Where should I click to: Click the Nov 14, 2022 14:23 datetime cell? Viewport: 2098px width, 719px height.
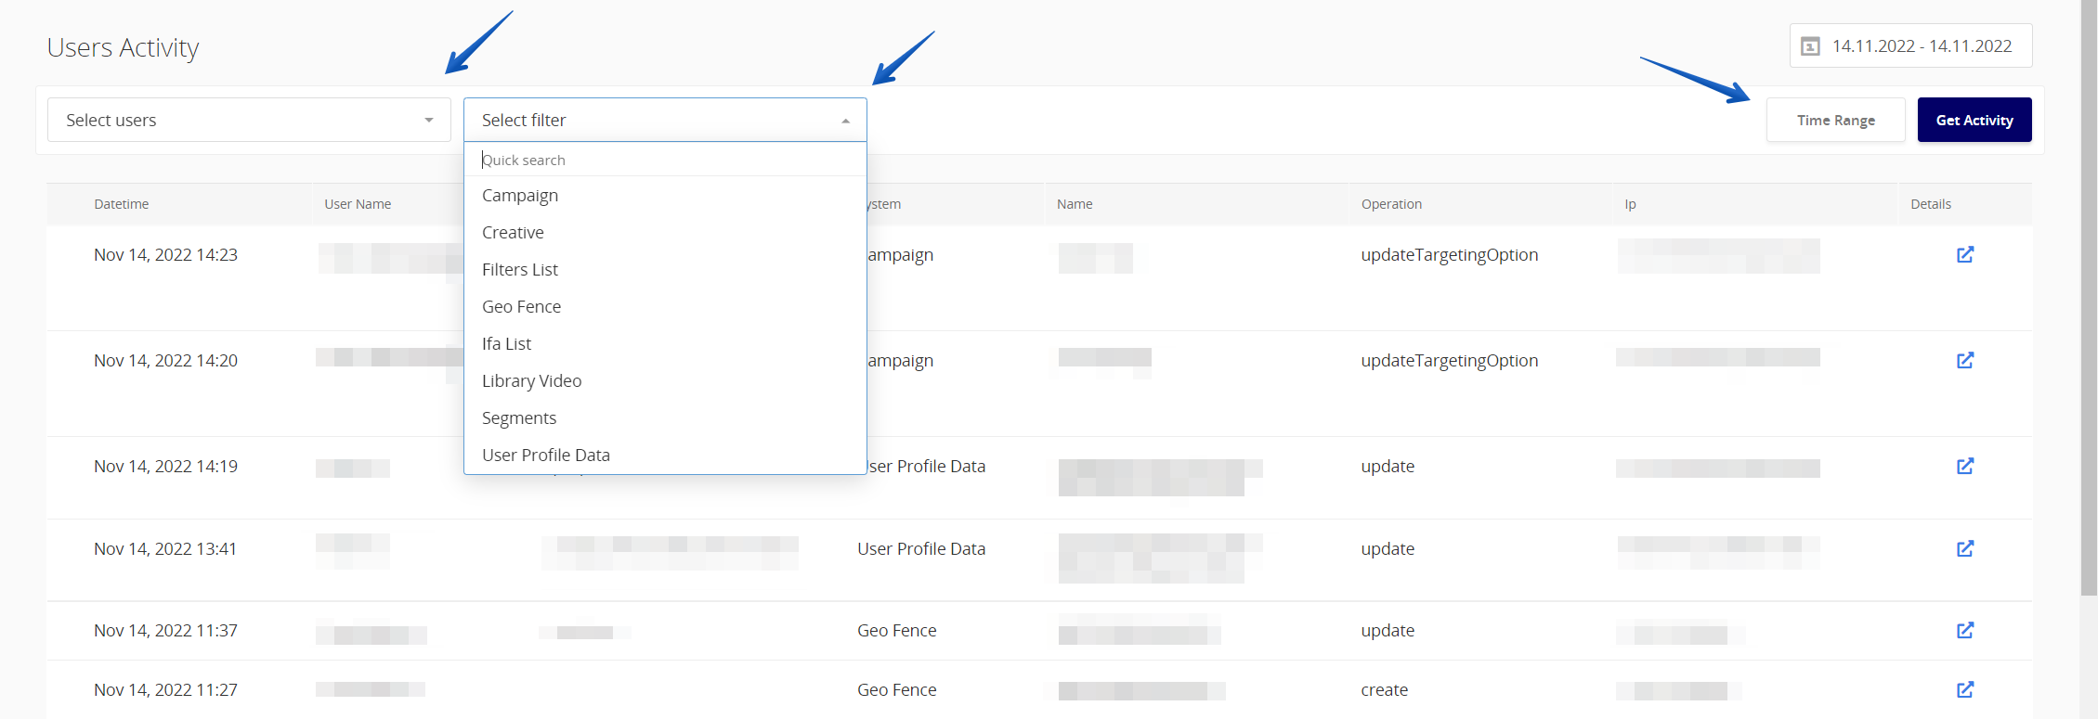pos(165,254)
